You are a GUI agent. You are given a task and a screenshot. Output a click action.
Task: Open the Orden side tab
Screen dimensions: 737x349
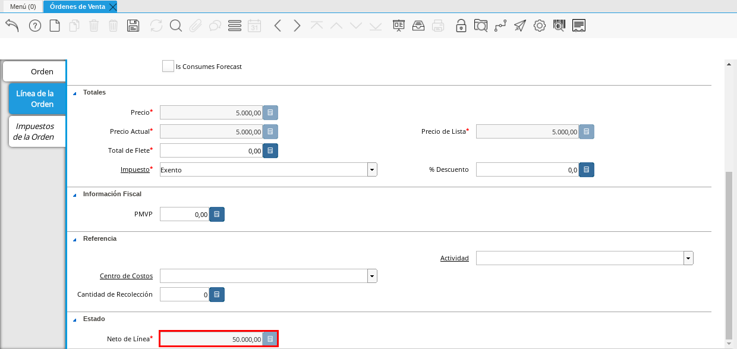tap(34, 71)
